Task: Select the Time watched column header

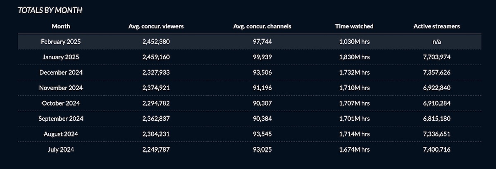Action: point(354,26)
